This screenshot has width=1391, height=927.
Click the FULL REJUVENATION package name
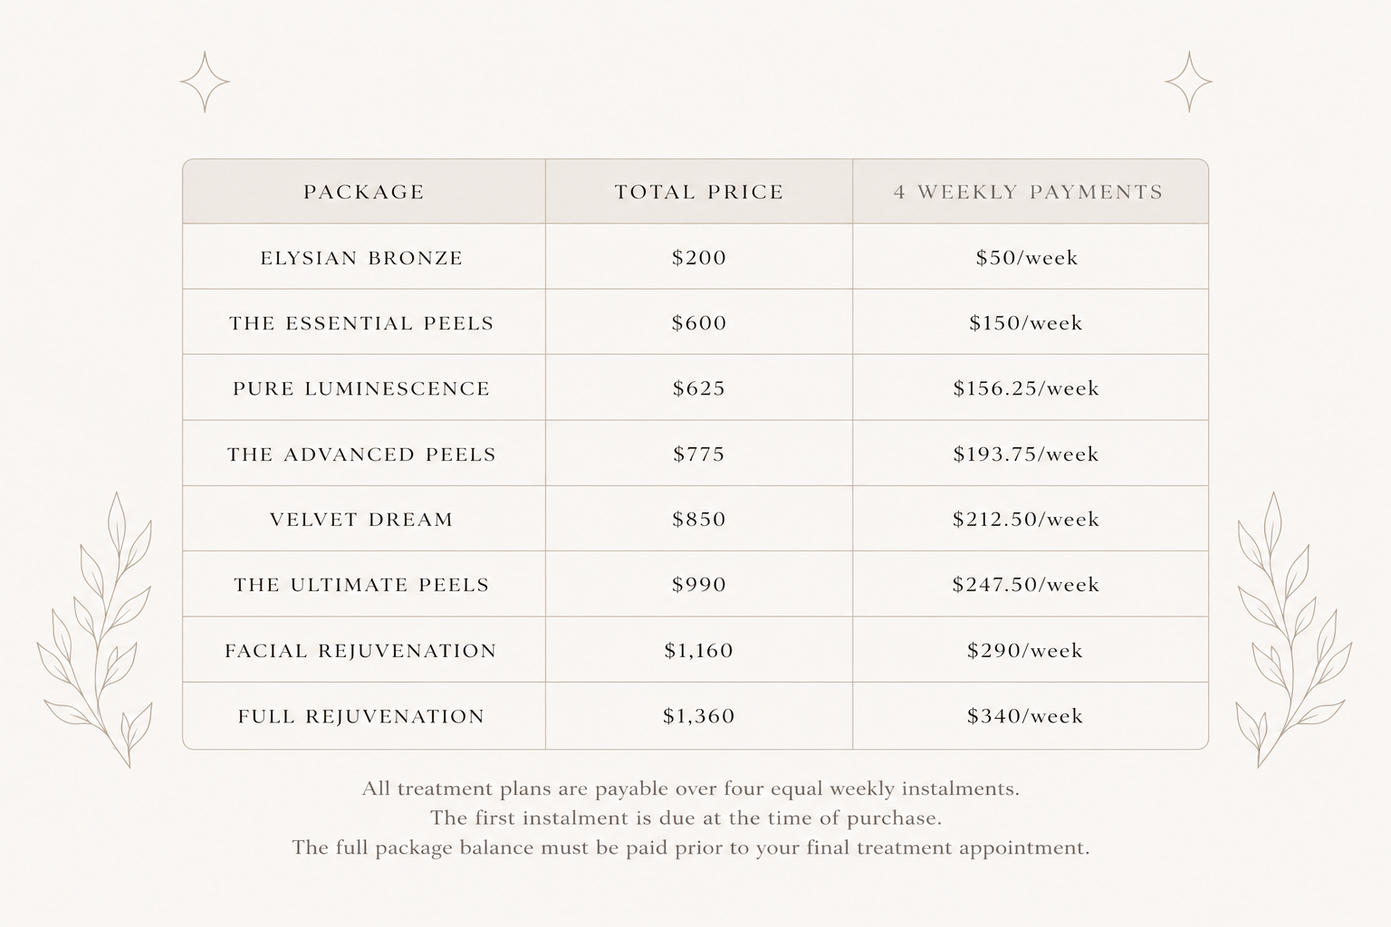(362, 716)
